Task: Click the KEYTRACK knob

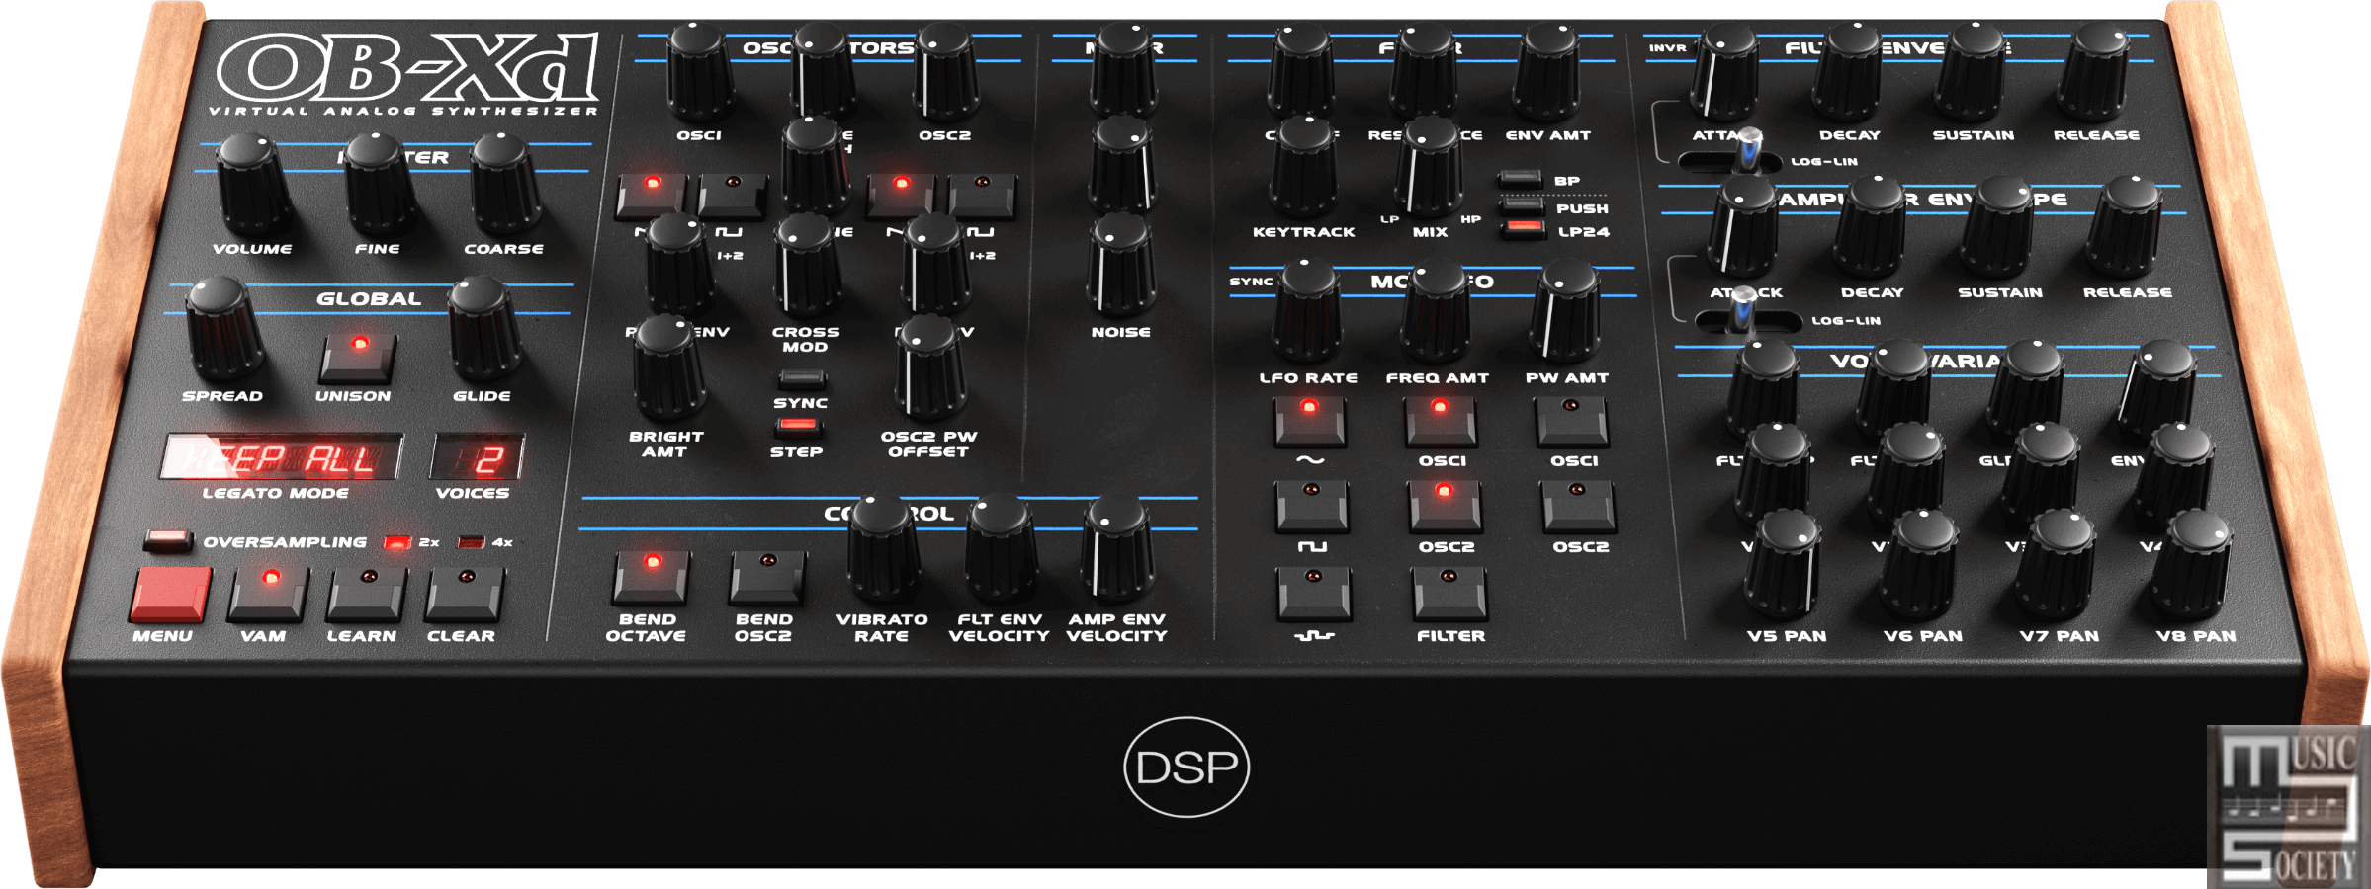Action: [x=1304, y=166]
